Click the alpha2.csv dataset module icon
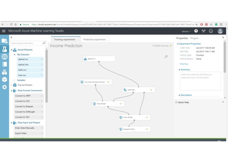 (85, 59)
